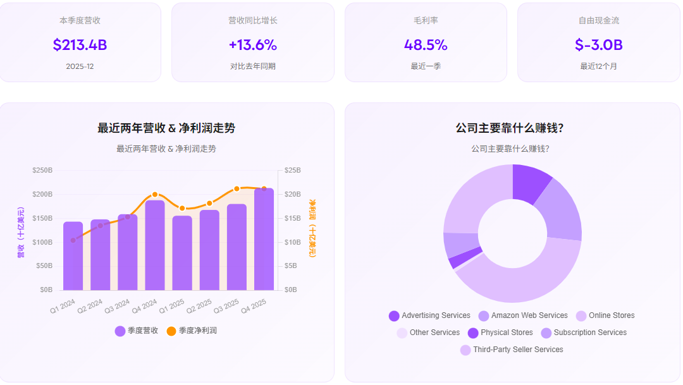Select the Q4 2025 revenue bar
Screen dimensions: 683x385
(x=262, y=240)
